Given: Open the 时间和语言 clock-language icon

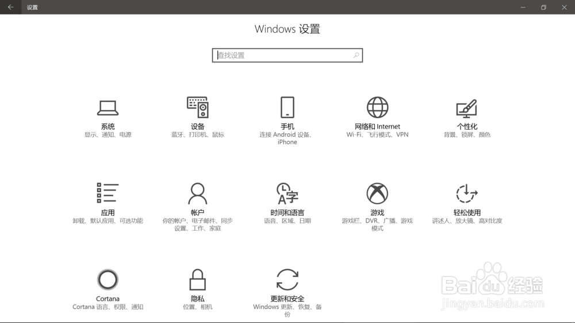Looking at the screenshot, I should point(287,193).
